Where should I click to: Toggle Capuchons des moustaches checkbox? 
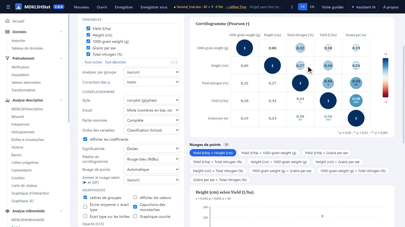pos(135,207)
